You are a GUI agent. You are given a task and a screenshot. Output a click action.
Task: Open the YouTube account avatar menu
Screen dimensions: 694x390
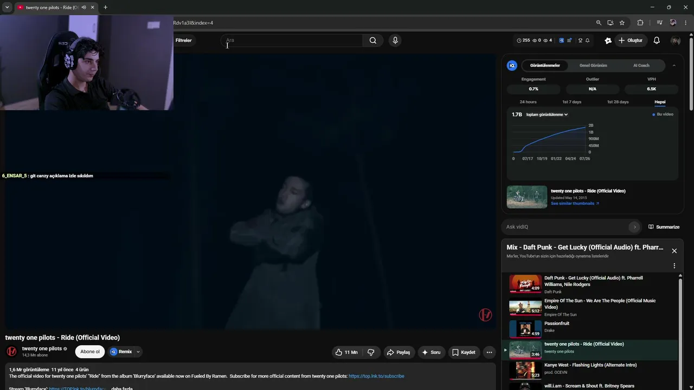pos(676,41)
